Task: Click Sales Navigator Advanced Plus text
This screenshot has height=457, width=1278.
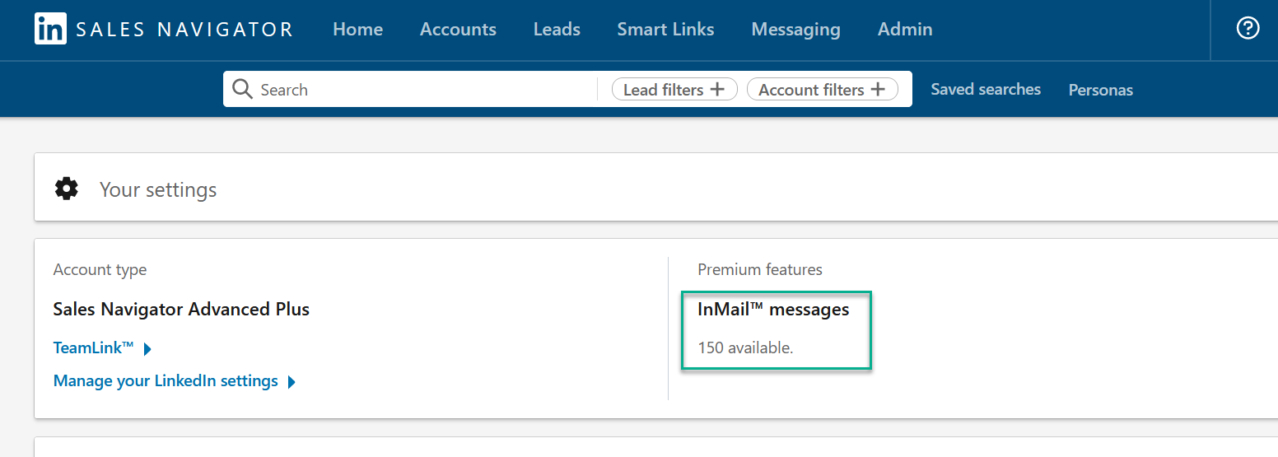Action: click(x=181, y=310)
